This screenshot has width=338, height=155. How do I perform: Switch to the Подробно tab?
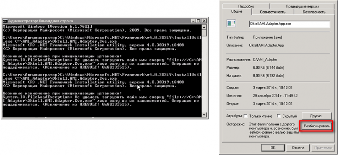(x=246, y=6)
